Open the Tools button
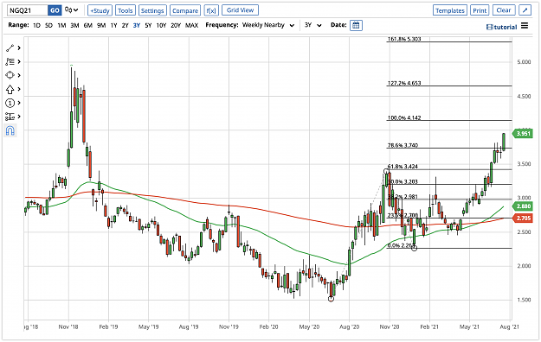 click(x=126, y=10)
